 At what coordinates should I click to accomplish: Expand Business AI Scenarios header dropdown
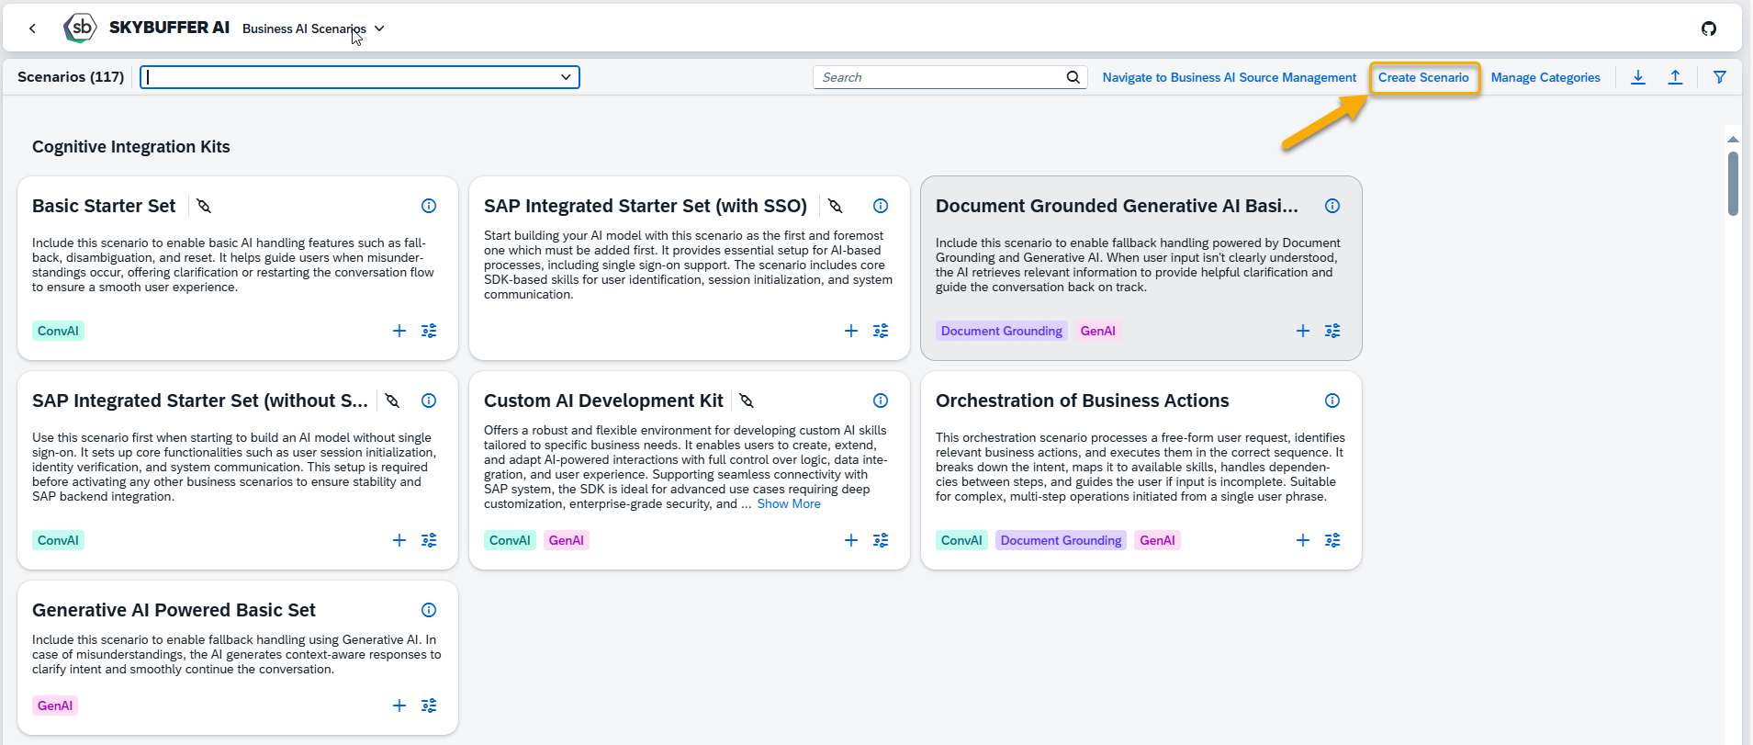tap(379, 28)
